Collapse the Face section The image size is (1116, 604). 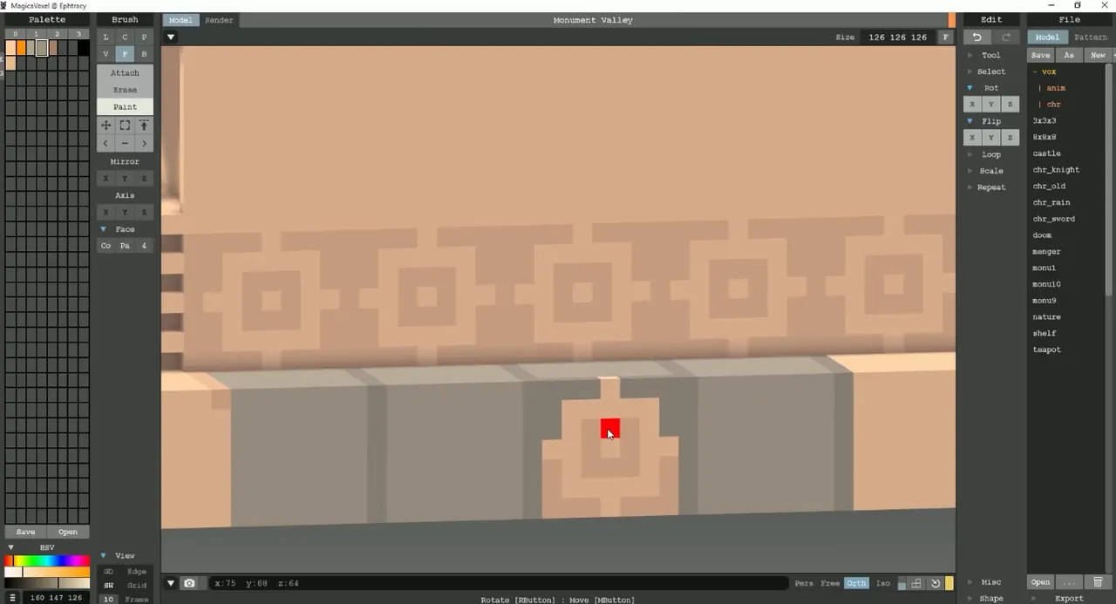tap(103, 229)
